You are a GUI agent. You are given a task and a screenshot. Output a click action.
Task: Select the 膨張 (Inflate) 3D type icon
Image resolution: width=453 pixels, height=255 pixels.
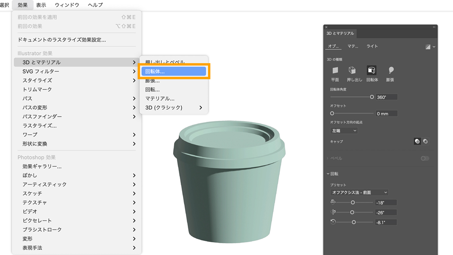tap(390, 70)
